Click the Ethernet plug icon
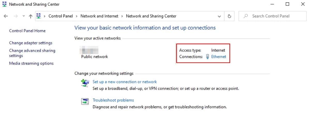 pyautogui.click(x=207, y=57)
